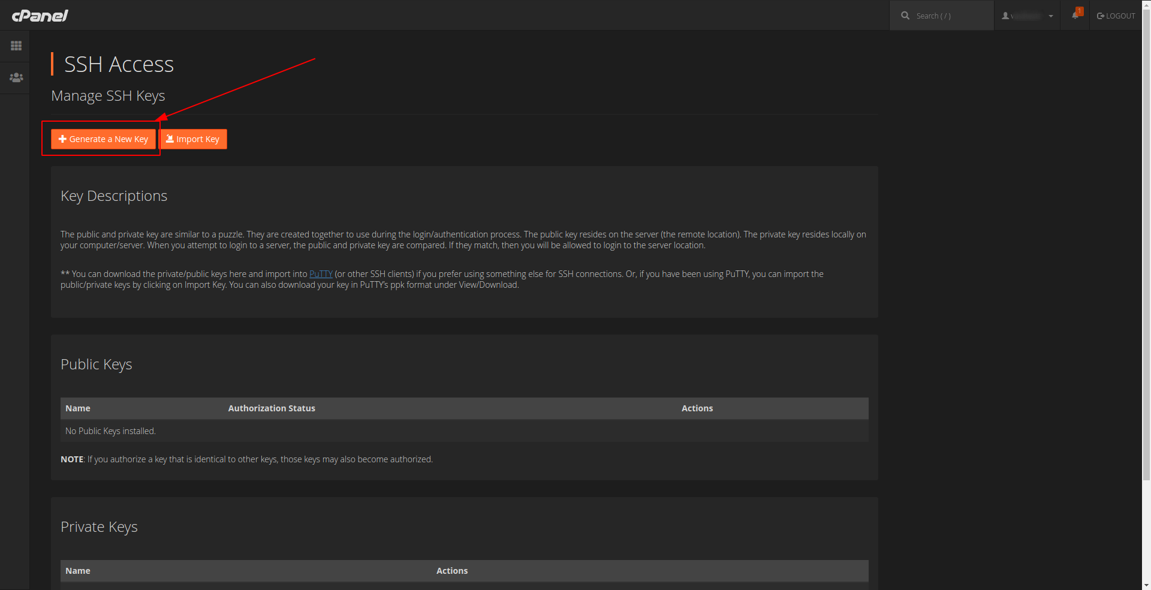Select the Public Keys Name column header

[x=78, y=408]
